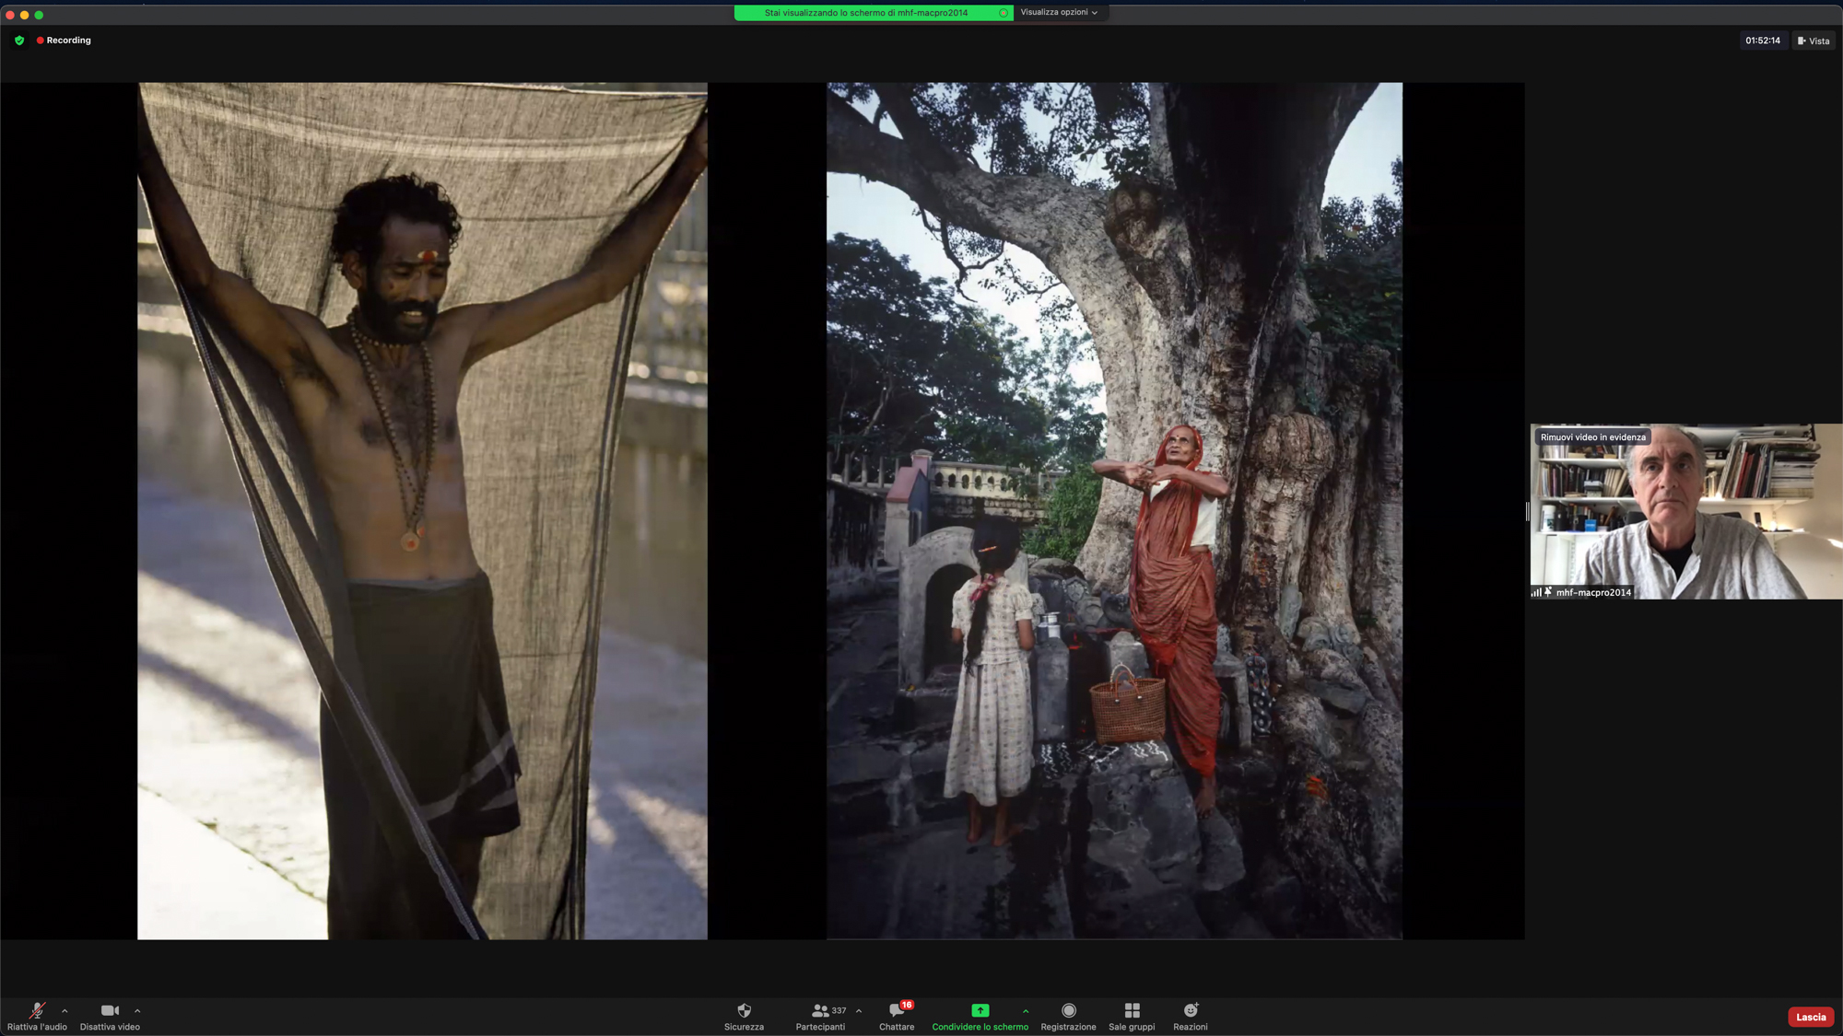The image size is (1843, 1036).
Task: Open the Sicurezza shield icon
Action: click(x=744, y=1011)
